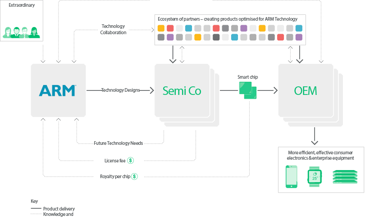The height and width of the screenshot is (224, 365).
Task: Select the Semi Co box
Action: 182,91
